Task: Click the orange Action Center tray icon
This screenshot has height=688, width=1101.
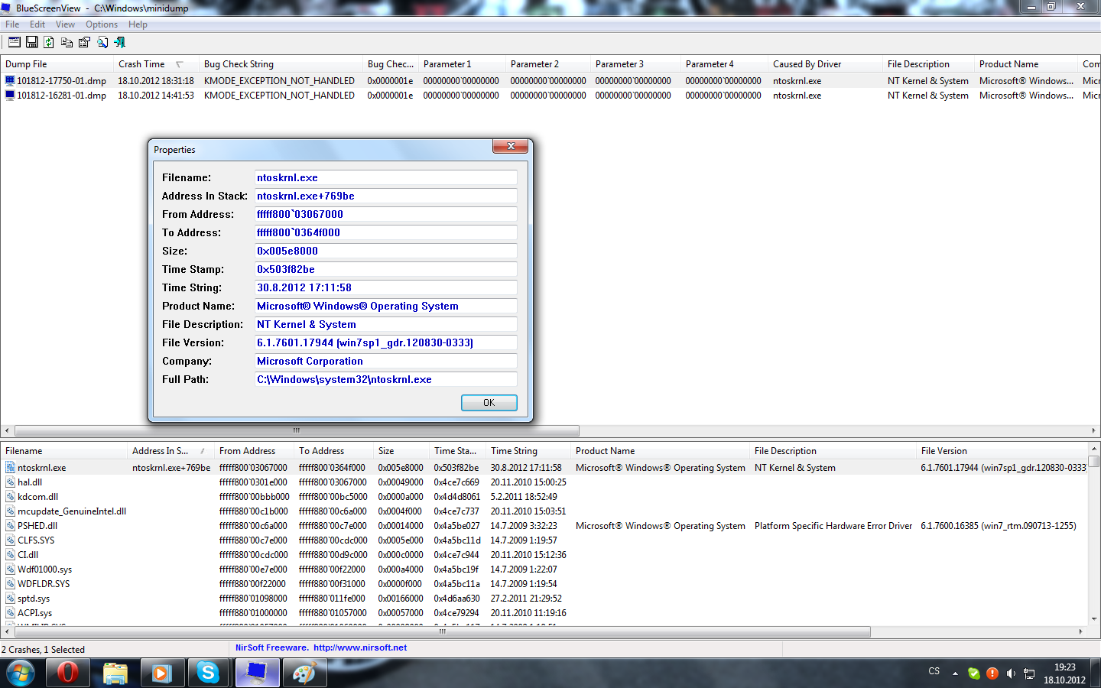Action: click(x=992, y=673)
